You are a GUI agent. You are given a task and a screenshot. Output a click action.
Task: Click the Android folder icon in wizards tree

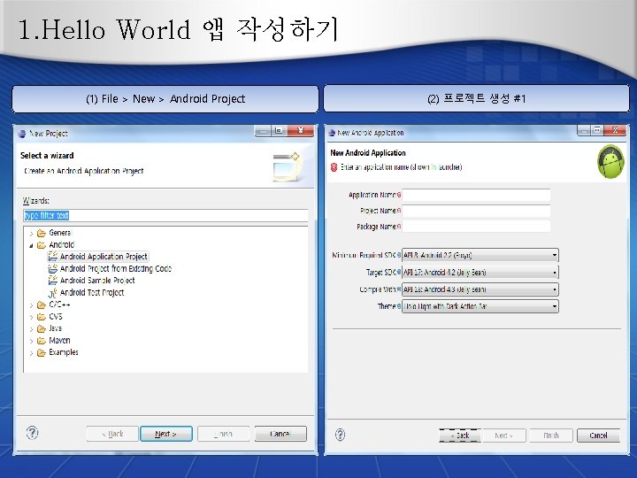41,244
